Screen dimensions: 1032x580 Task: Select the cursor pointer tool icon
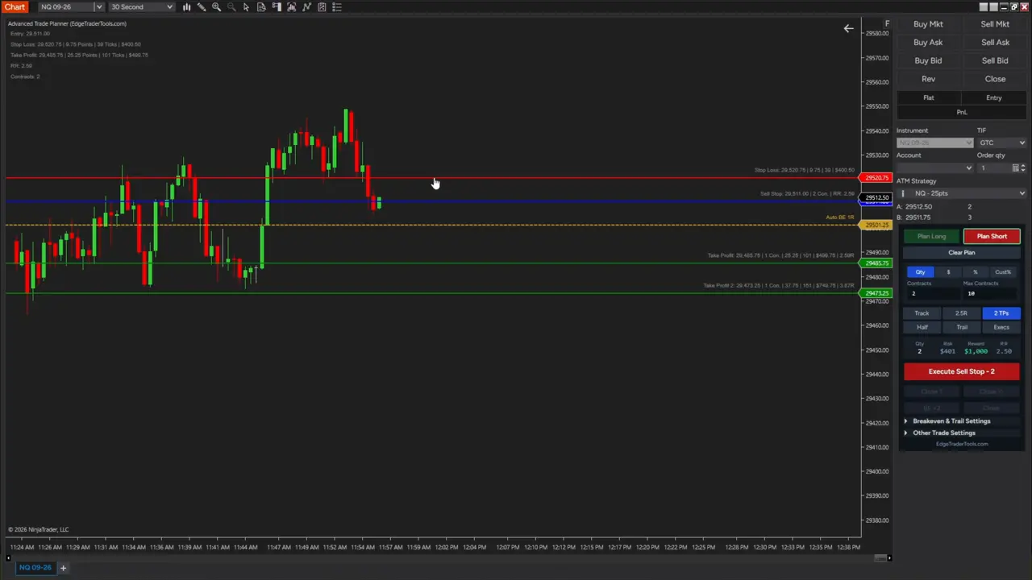246,7
